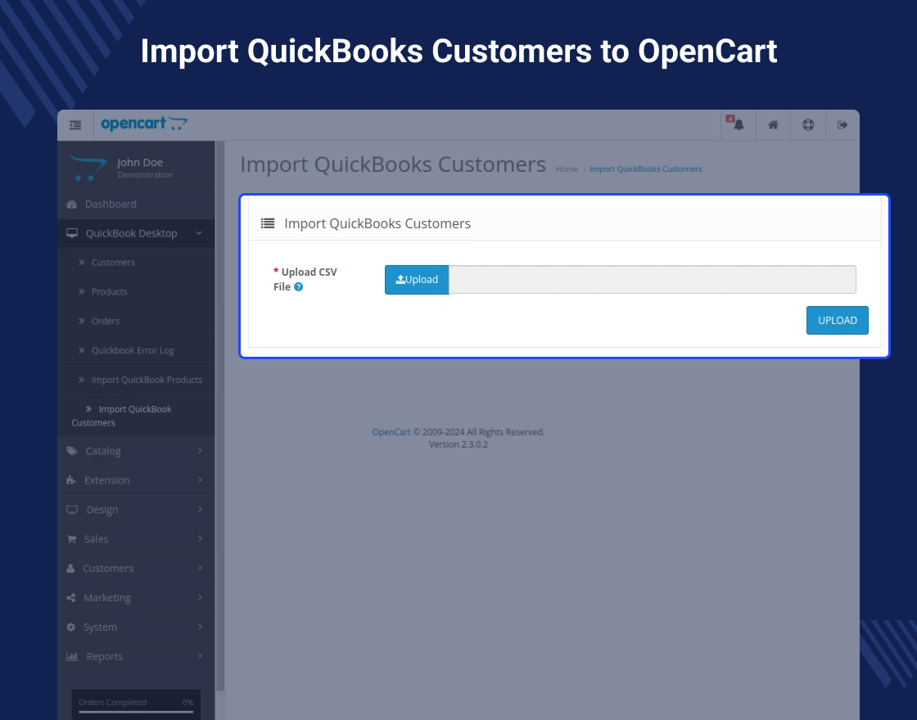
Task: Open Import QuickBook Products item
Action: click(x=136, y=380)
